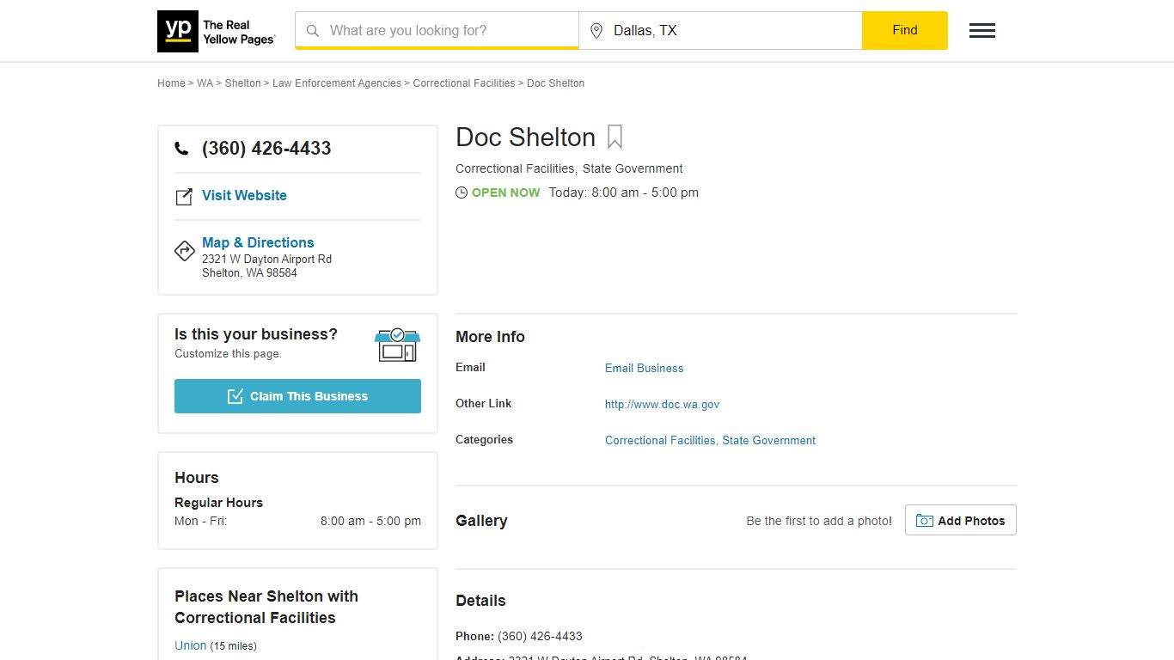Open Correctional Facilities breadcrumb
This screenshot has height=660, width=1174.
click(464, 83)
